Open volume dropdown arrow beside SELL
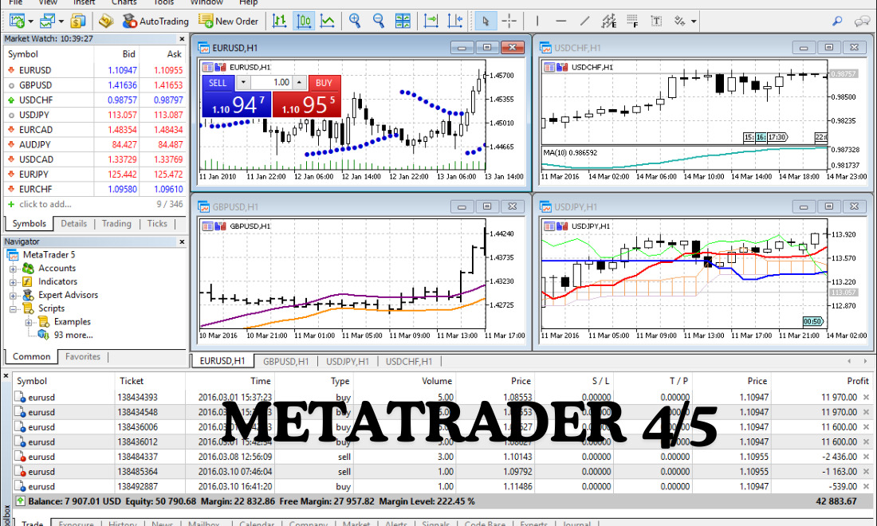The height and width of the screenshot is (526, 877). click(243, 83)
